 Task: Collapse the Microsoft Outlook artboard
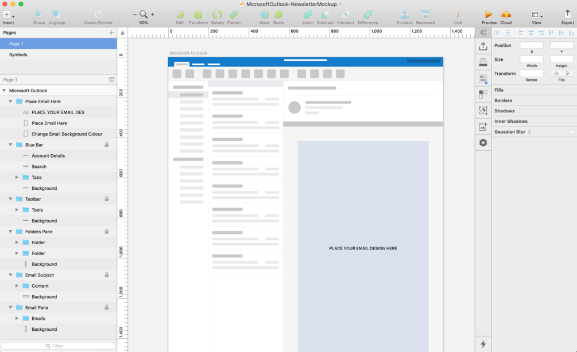[4, 91]
